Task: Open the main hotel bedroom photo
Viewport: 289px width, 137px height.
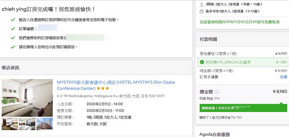Action: [x=27, y=98]
